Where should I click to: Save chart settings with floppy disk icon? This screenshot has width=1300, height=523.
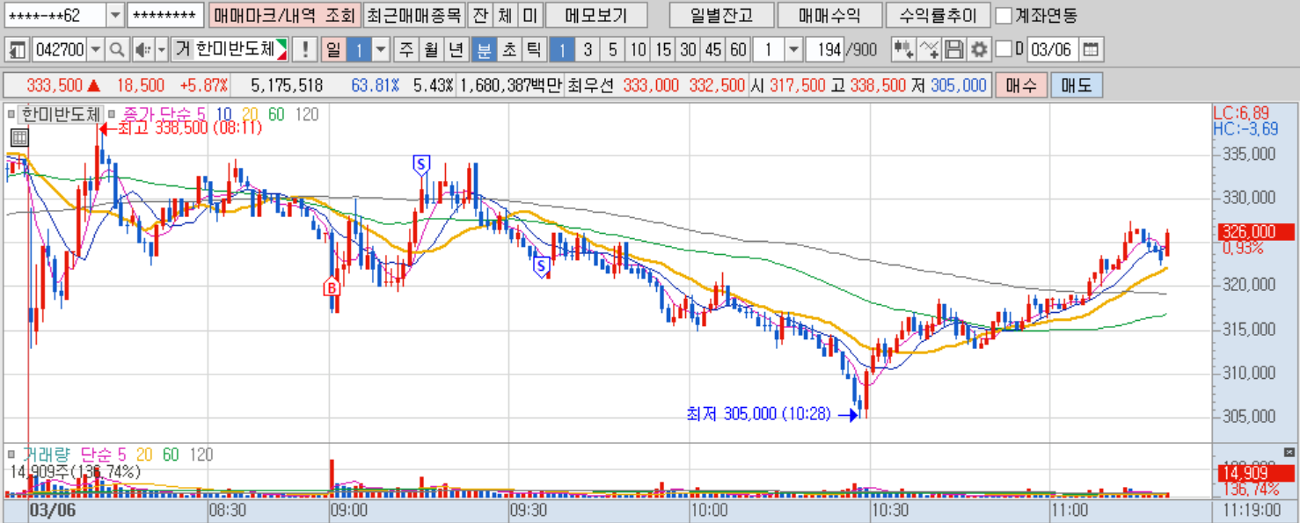tap(953, 49)
